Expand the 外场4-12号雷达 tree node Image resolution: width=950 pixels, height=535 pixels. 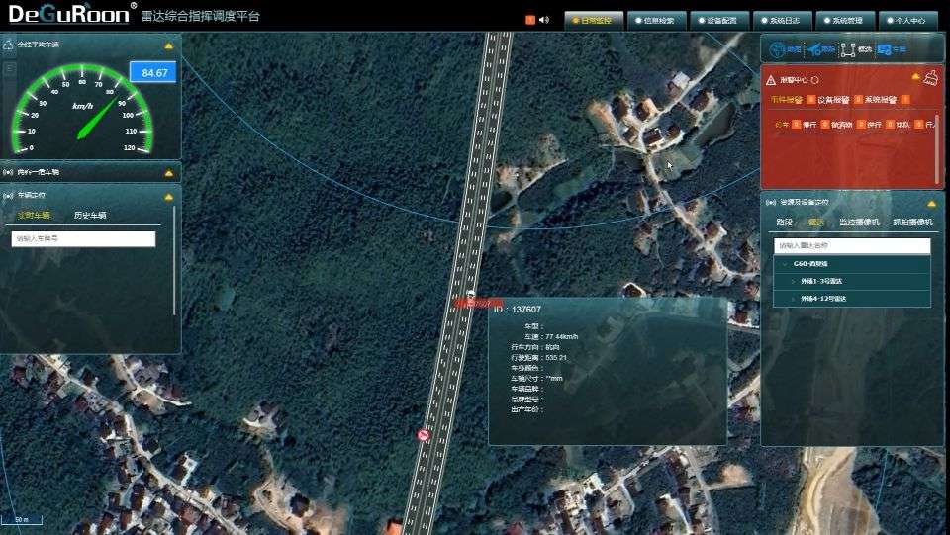[794, 299]
